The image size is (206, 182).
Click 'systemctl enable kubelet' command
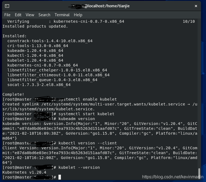coord(88,99)
